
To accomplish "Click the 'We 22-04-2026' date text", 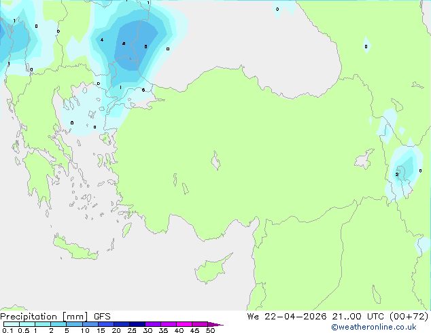I will click(x=287, y=317).
